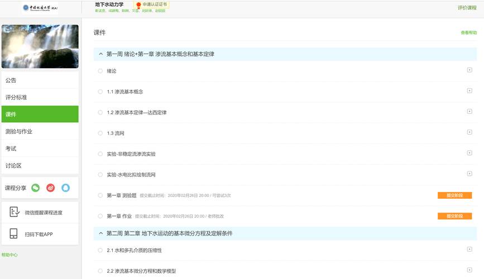The image size is (484, 279).
Task: Select circle beside 1.2 渗流基本定律—达西定律
Action: pyautogui.click(x=100, y=112)
